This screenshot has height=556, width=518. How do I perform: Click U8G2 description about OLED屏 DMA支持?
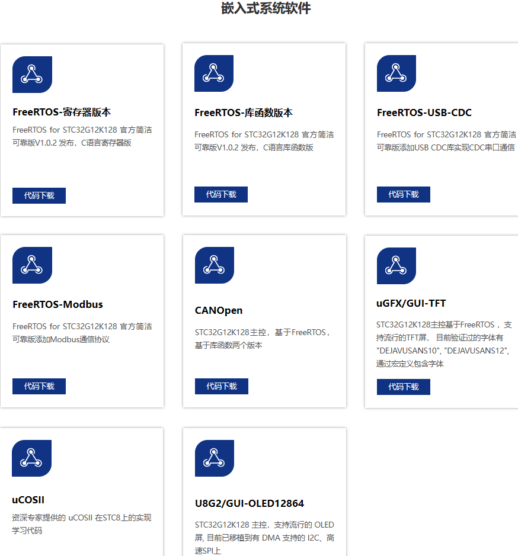tap(264, 538)
